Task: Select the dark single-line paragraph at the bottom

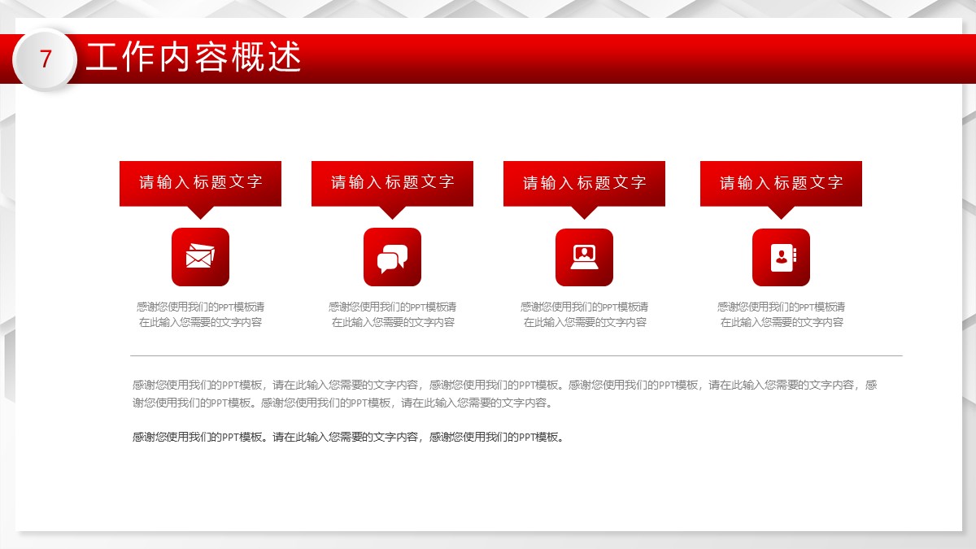Action: tap(348, 437)
